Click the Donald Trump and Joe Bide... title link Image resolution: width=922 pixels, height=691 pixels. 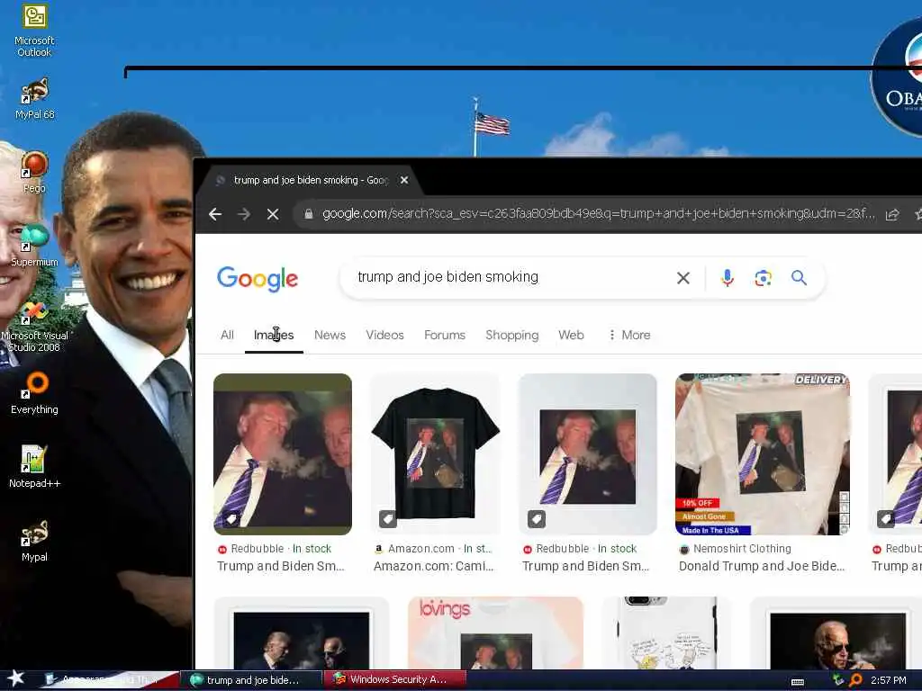762,567
